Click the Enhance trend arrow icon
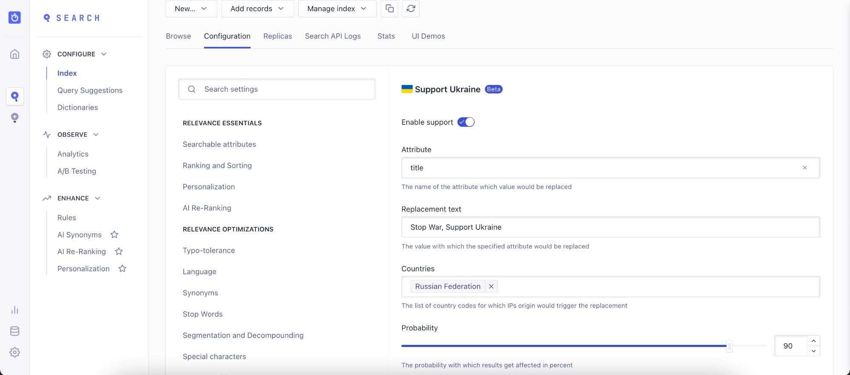The height and width of the screenshot is (375, 850). pyautogui.click(x=47, y=198)
